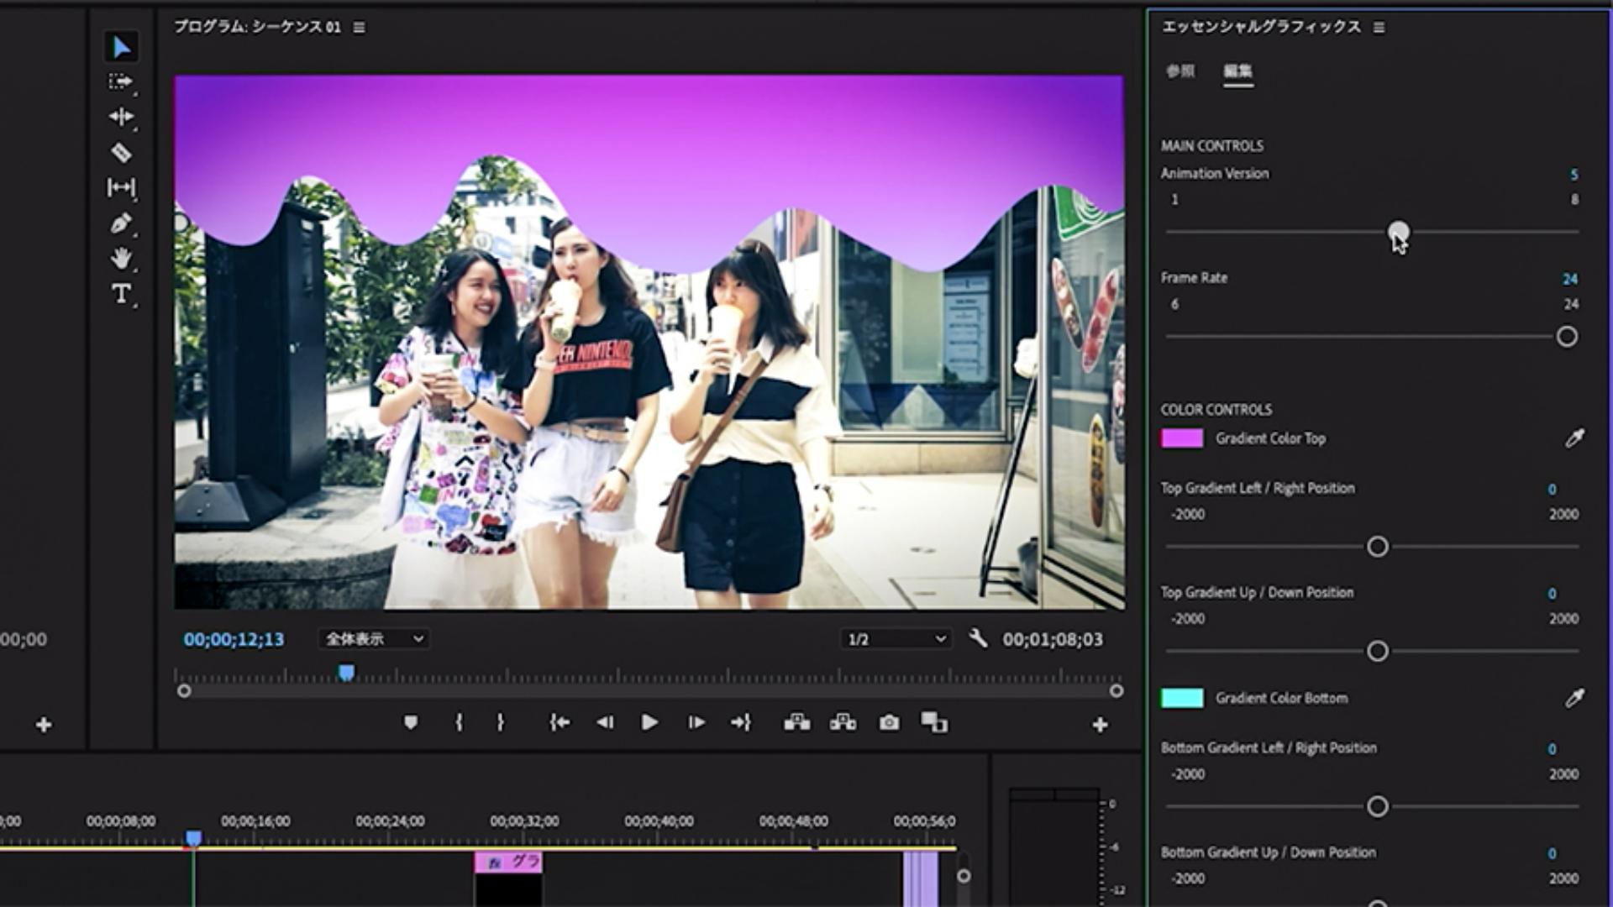The width and height of the screenshot is (1613, 907).
Task: Click the Add Marker button
Action: pyautogui.click(x=411, y=723)
